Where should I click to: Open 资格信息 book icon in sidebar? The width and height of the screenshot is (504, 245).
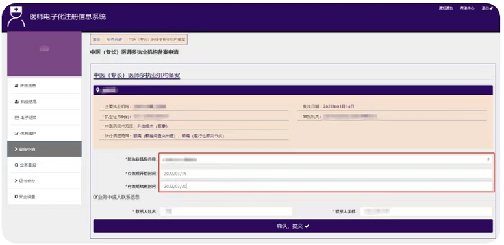click(x=16, y=86)
